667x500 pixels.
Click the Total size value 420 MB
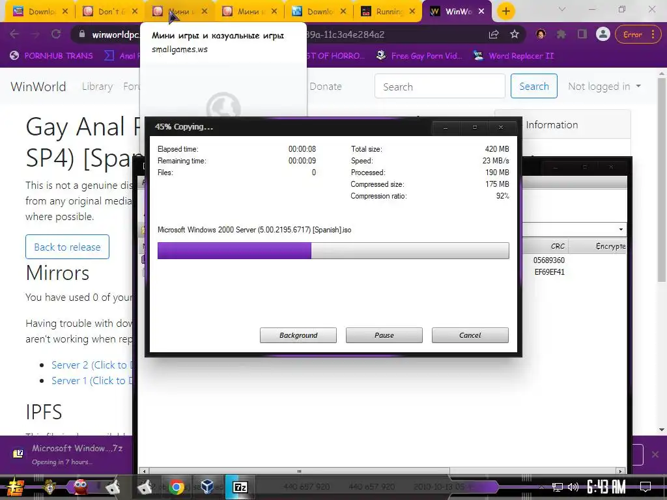point(497,149)
